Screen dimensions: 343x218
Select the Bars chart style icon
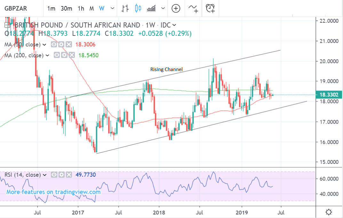tap(125, 8)
